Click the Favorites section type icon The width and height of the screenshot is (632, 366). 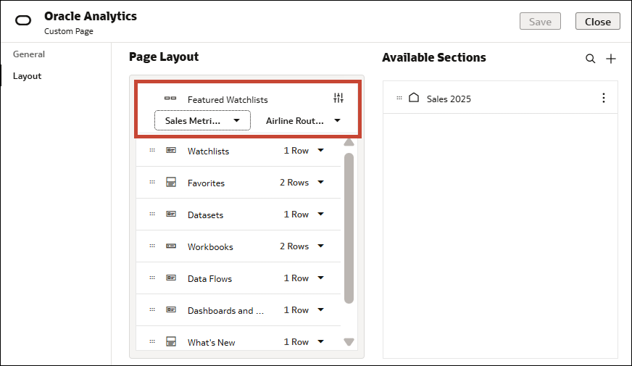point(171,183)
